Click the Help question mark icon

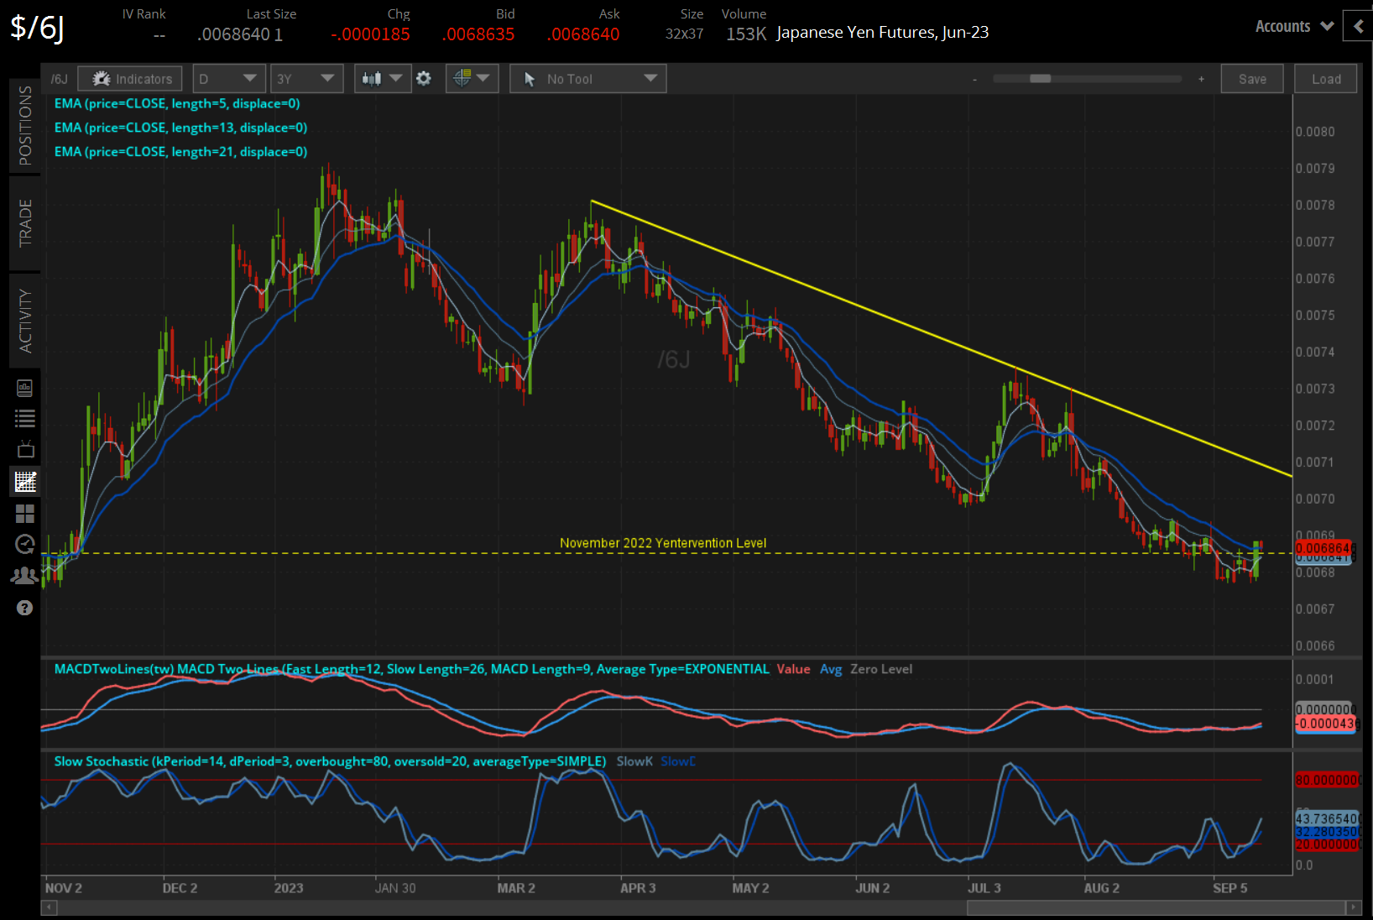[24, 608]
